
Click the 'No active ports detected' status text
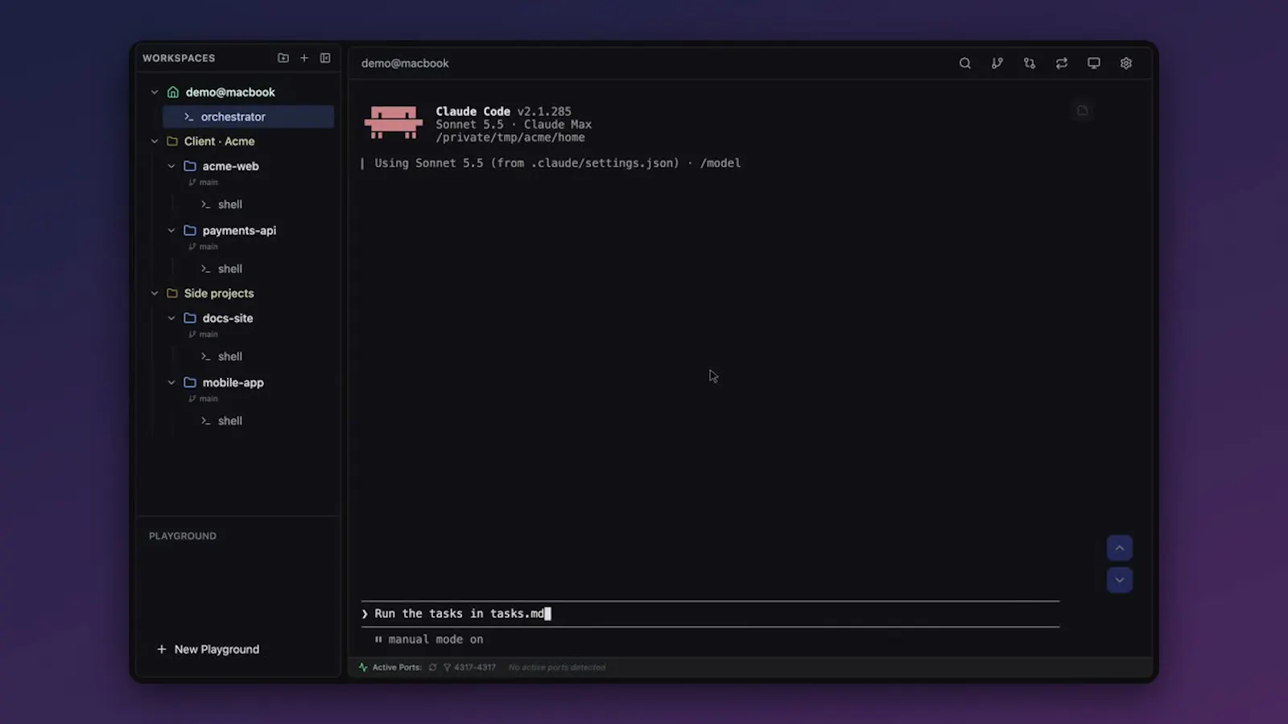point(557,667)
